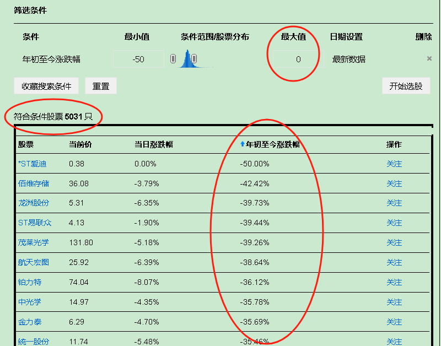Click the year-to-date value -50.00%

255,164
